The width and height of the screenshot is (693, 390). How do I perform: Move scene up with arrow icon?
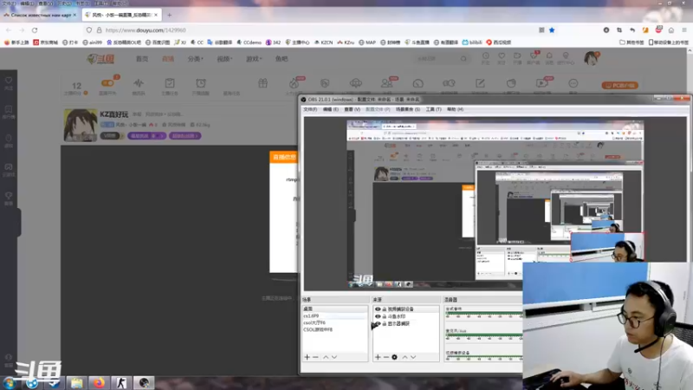click(326, 357)
